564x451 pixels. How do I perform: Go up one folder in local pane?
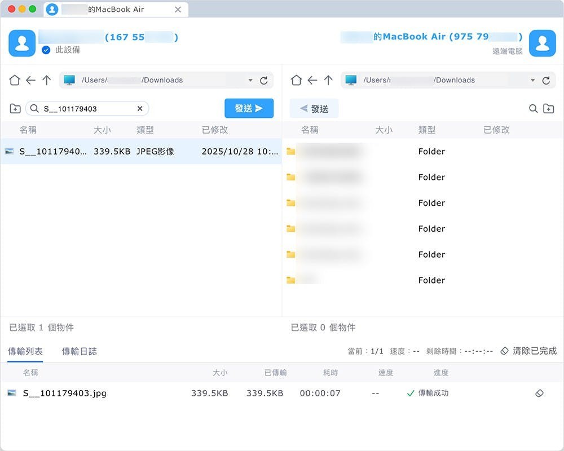pyautogui.click(x=46, y=80)
